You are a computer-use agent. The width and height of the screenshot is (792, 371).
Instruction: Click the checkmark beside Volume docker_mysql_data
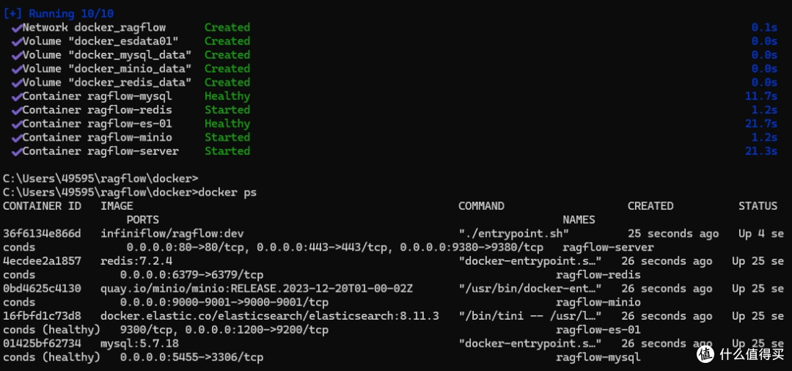click(17, 55)
